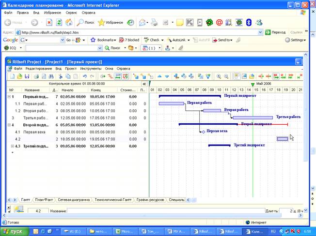
Task: Click the 7 blocked popup button
Action: click(129, 40)
